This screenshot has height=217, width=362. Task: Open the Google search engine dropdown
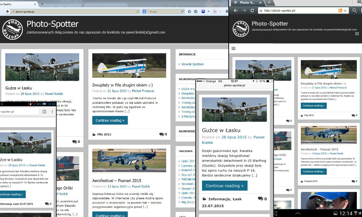point(145,12)
